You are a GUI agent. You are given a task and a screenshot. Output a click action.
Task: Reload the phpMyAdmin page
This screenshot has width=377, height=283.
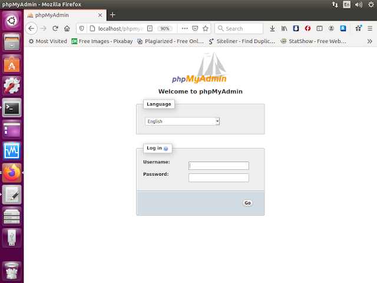coord(55,29)
